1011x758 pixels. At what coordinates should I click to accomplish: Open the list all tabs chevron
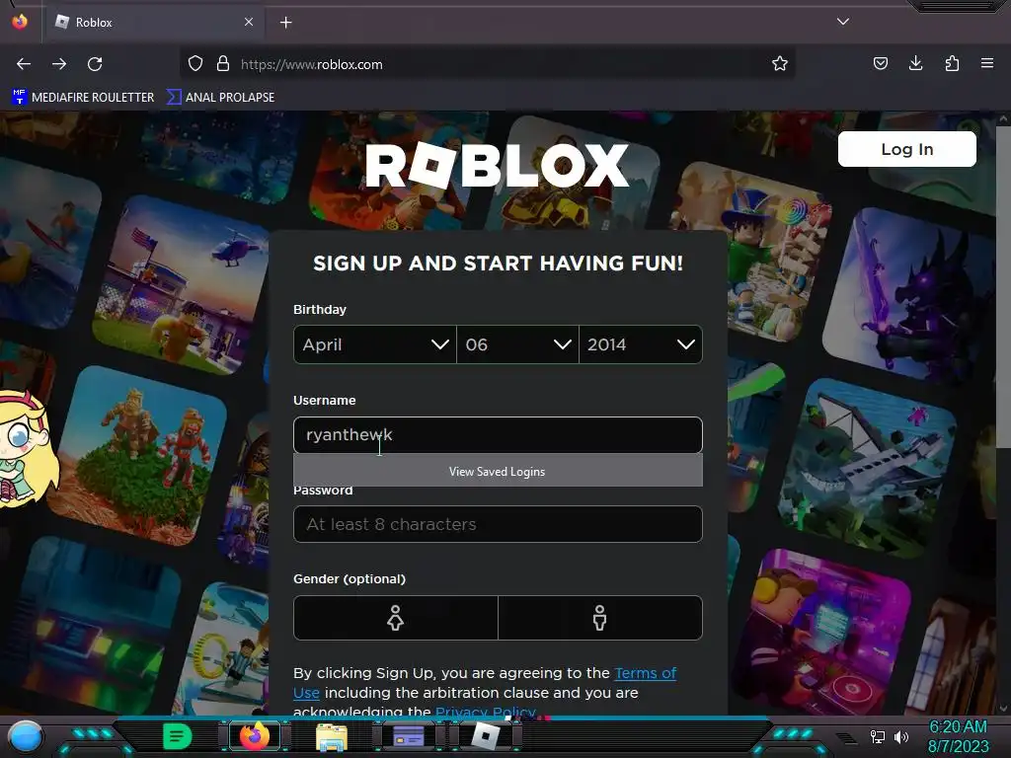[843, 22]
